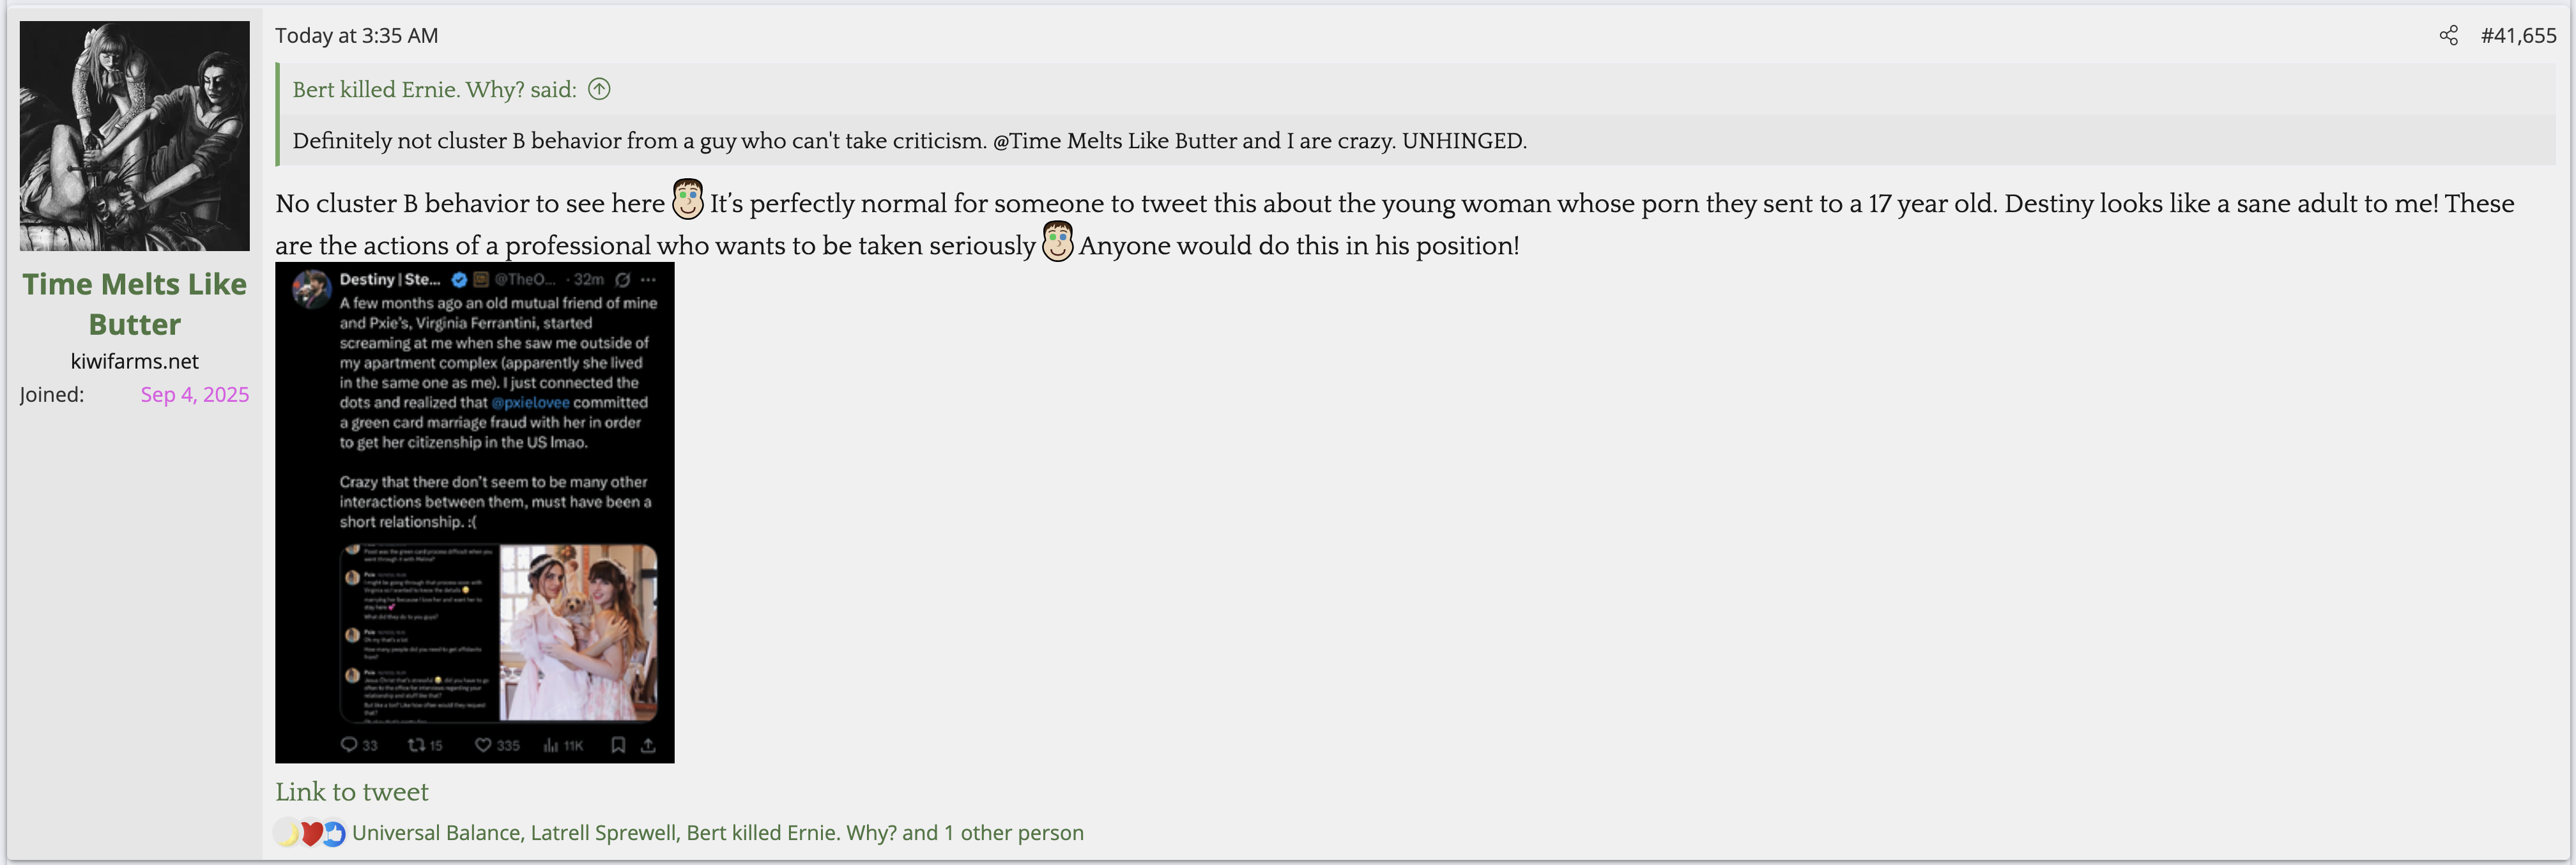Jump to quoted post via up-arrow icon
Viewport: 2576px width, 865px height.
(x=599, y=89)
